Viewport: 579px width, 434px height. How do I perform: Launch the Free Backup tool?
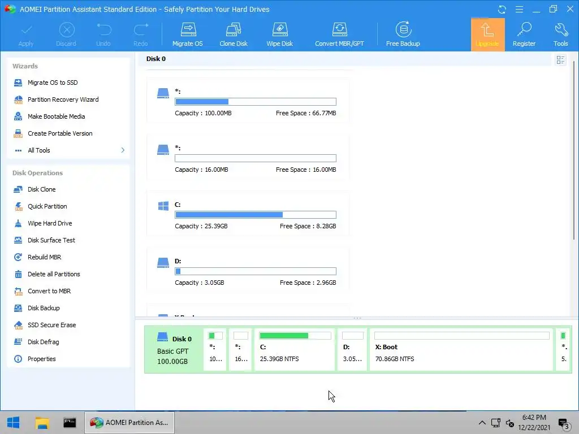tap(403, 34)
